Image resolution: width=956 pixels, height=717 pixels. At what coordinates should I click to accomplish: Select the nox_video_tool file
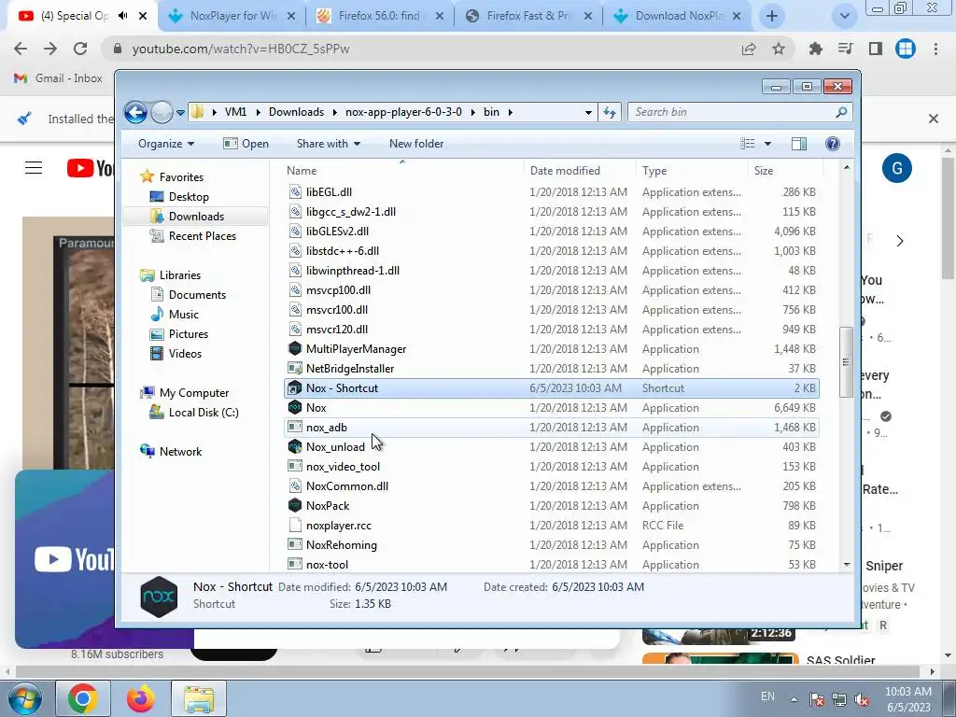click(x=343, y=467)
